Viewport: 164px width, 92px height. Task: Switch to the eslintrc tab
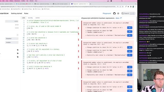click(38, 18)
